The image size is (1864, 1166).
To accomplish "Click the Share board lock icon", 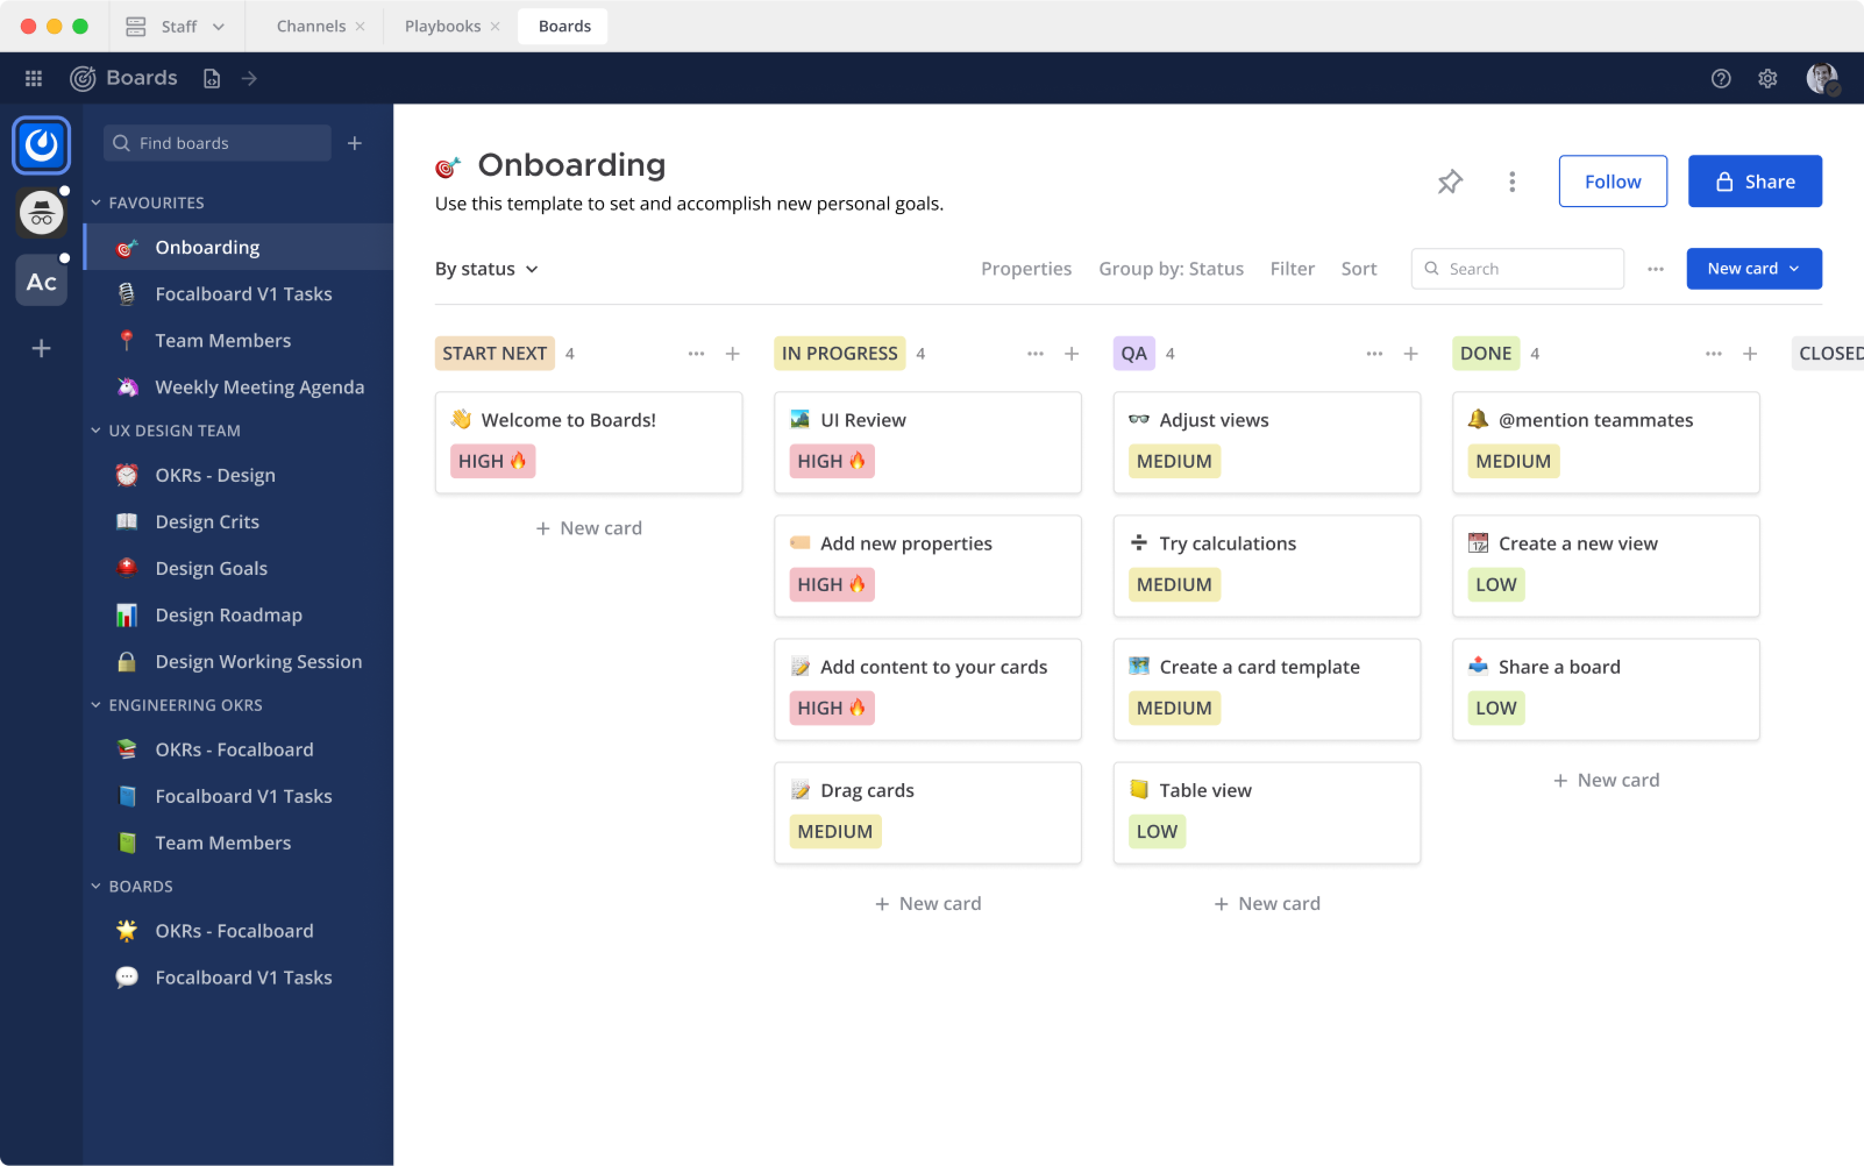I will 1724,182.
